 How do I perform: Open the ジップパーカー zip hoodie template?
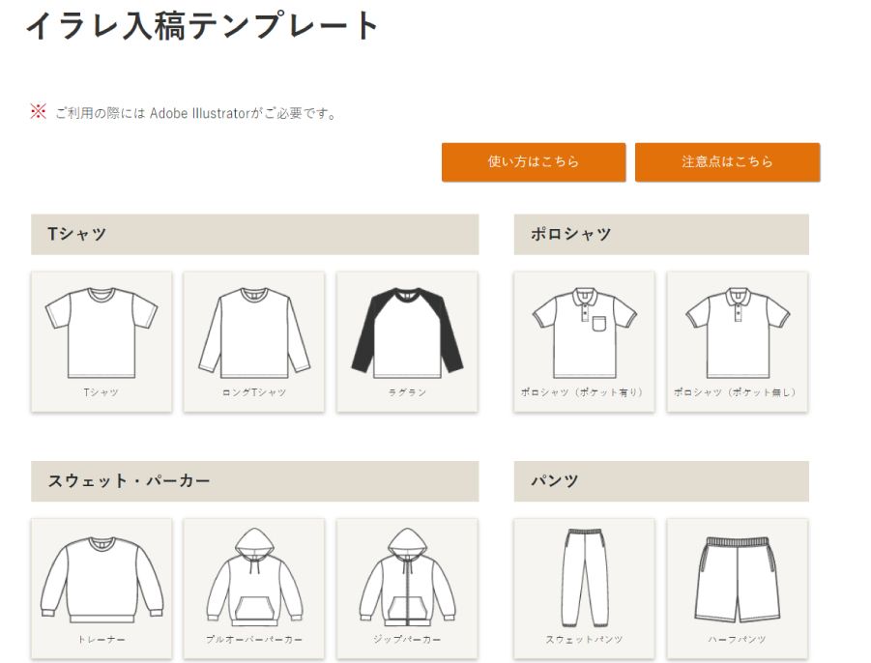click(407, 590)
